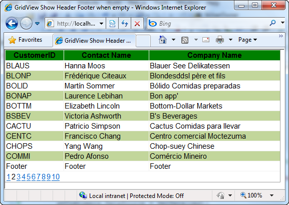
Task: Expand the zoom level 100% dropdown
Action: 271,195
